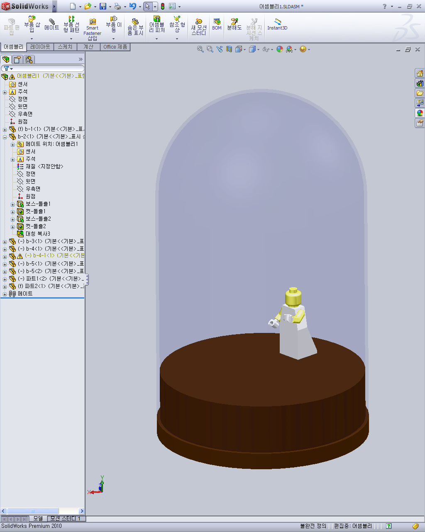Viewport: 425px width, 532px height.
Task: Open the SolidWorks logo menu arrow
Action: click(54, 6)
